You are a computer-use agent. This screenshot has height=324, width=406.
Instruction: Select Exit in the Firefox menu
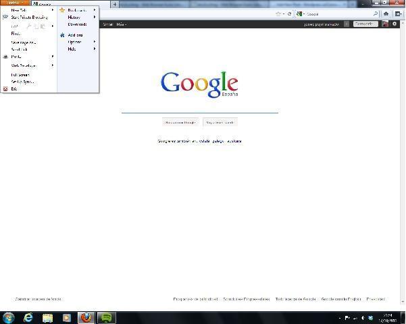(x=14, y=88)
